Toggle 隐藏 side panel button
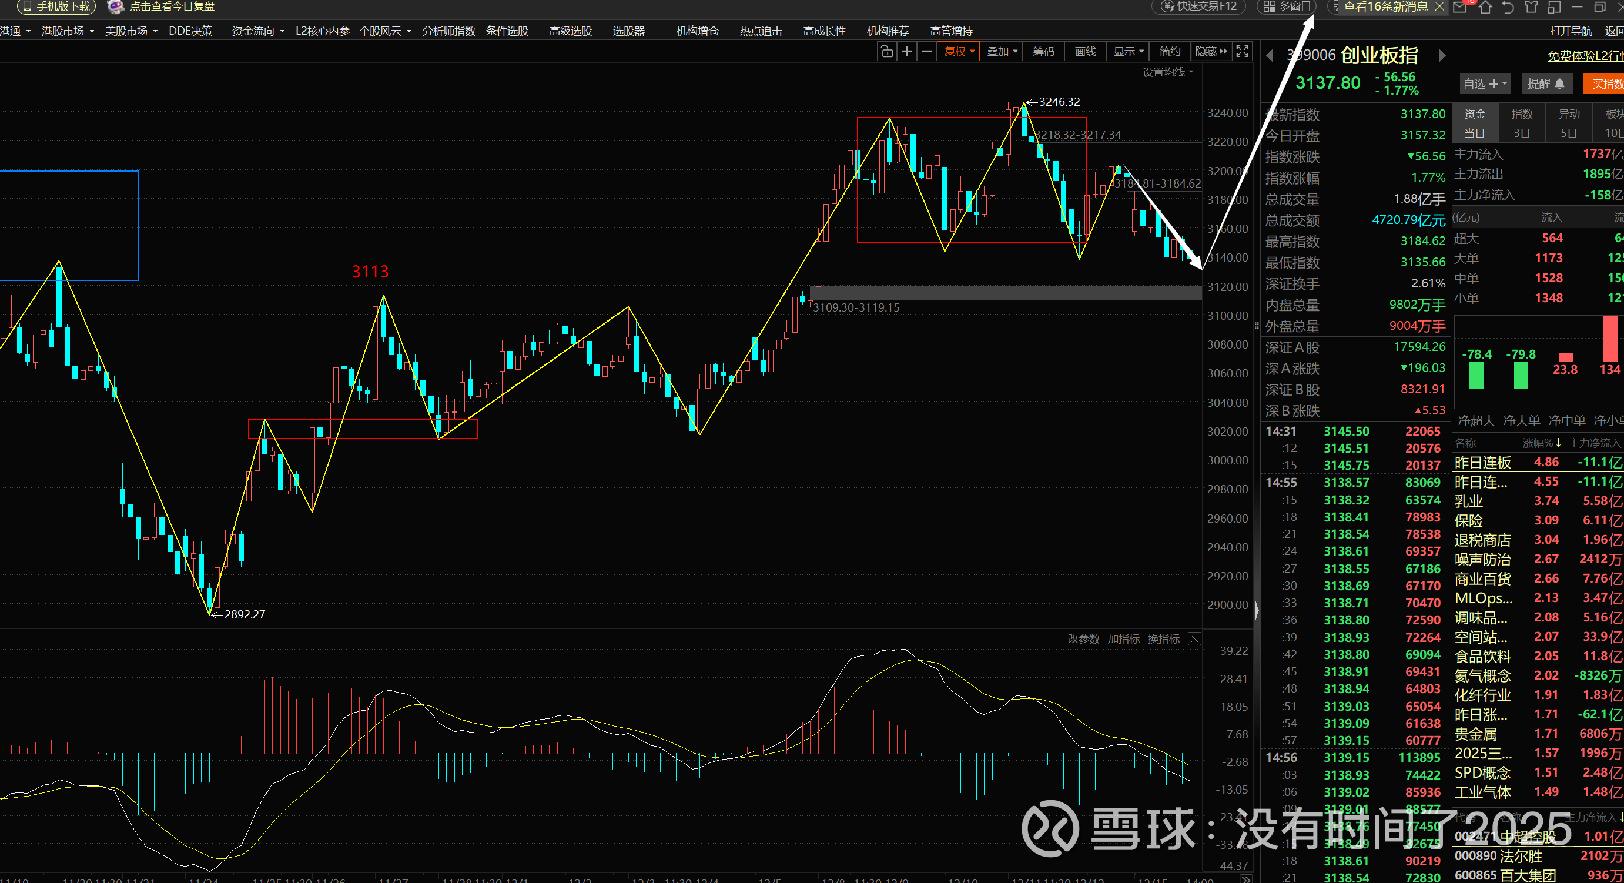The width and height of the screenshot is (1624, 883). click(1211, 52)
